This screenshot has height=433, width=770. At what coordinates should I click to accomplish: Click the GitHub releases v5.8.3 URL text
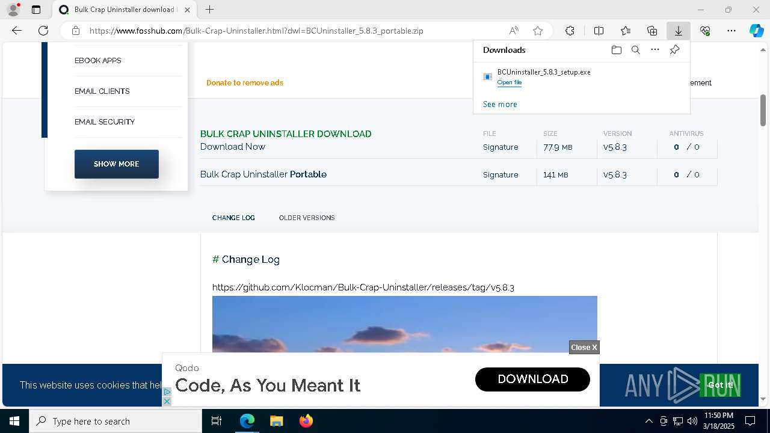[363, 287]
